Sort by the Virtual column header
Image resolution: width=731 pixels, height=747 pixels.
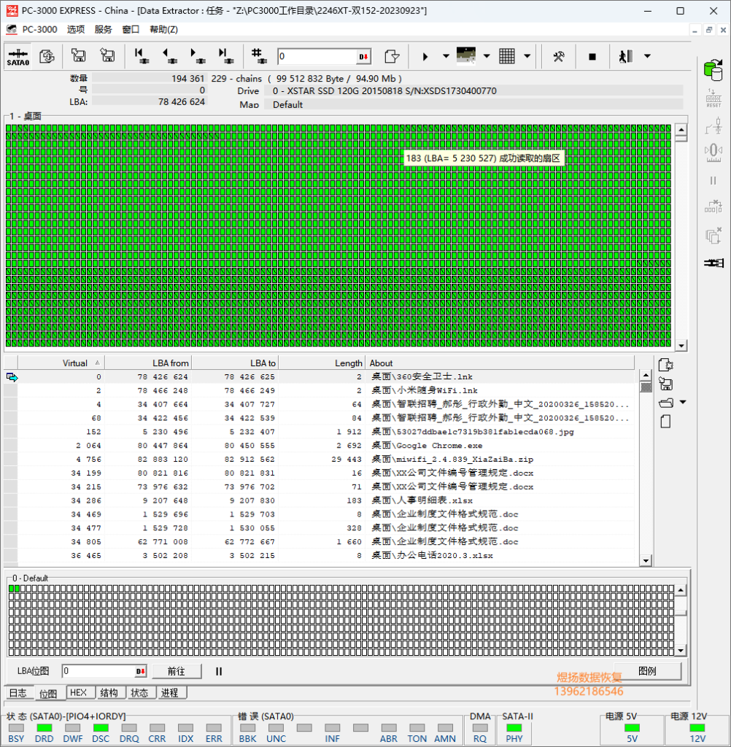[x=61, y=363]
